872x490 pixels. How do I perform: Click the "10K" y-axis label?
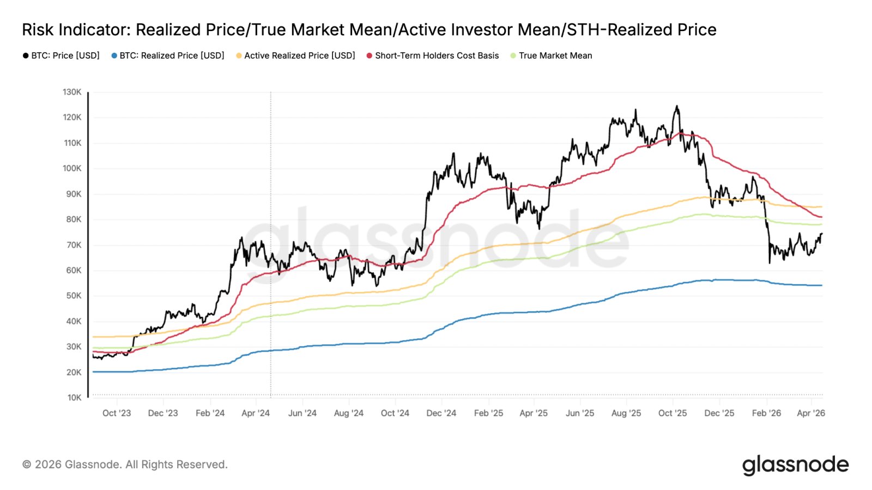tap(74, 397)
